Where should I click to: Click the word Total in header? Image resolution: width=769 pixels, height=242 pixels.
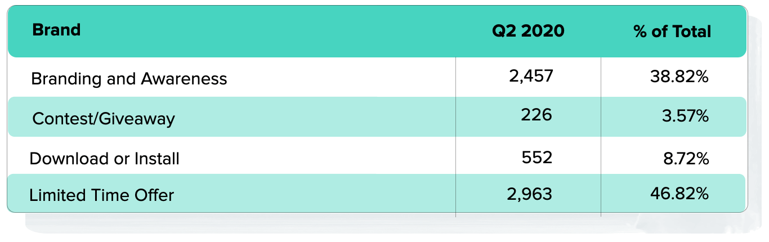click(x=691, y=31)
